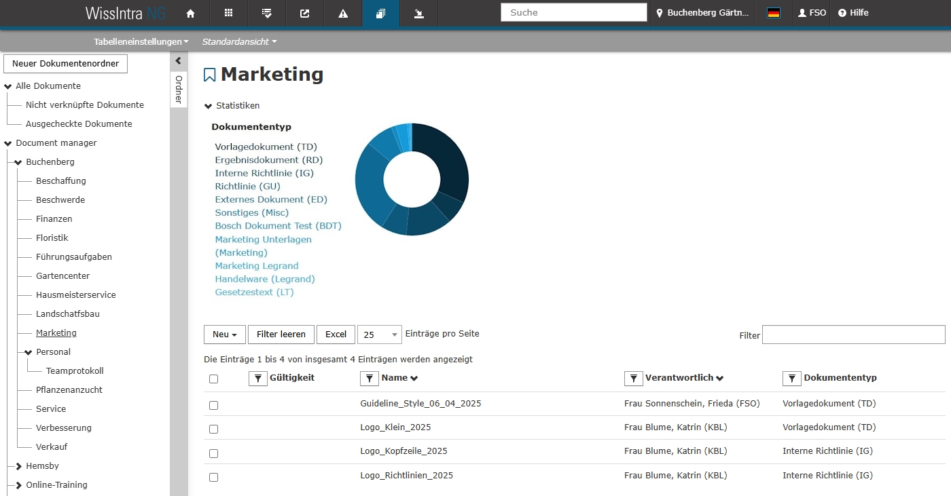The height and width of the screenshot is (496, 951).
Task: Open the entries per page dropdown
Action: point(380,335)
